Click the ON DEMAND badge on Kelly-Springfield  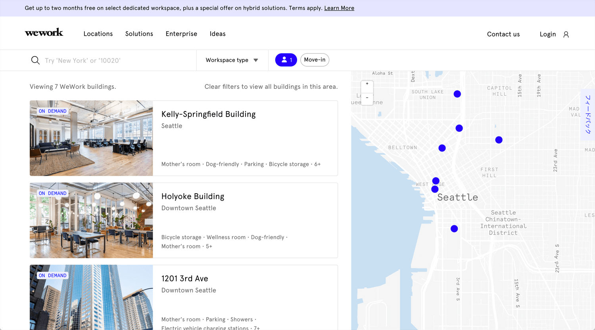pyautogui.click(x=52, y=111)
